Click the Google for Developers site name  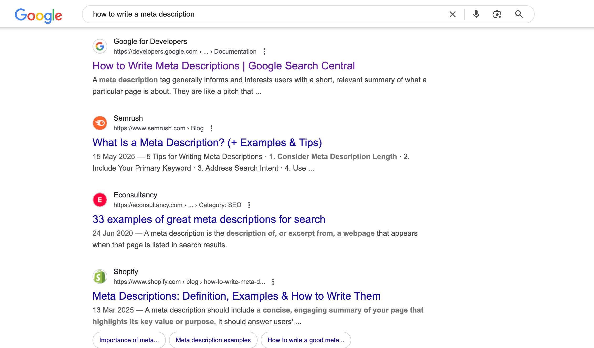(150, 42)
